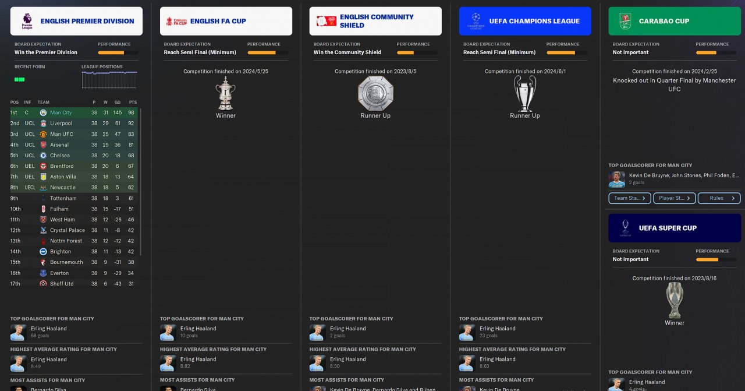Click the Champions League trophy image
Viewport: 745px width, 391px height.
coord(525,93)
